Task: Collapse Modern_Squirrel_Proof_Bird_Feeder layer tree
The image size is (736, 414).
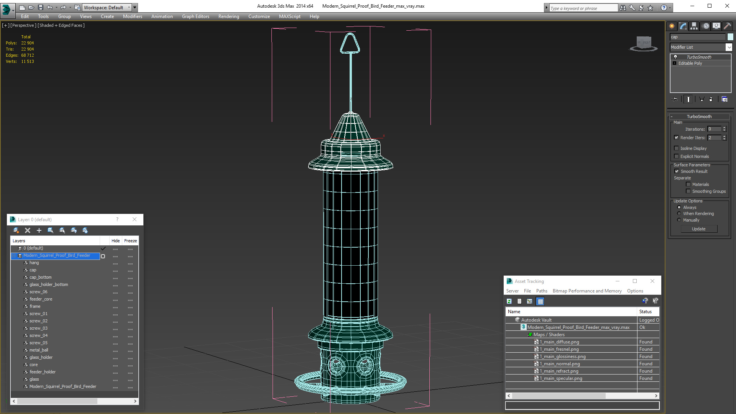Action: [x=14, y=256]
